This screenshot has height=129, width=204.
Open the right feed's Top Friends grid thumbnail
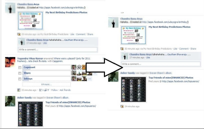133,90
